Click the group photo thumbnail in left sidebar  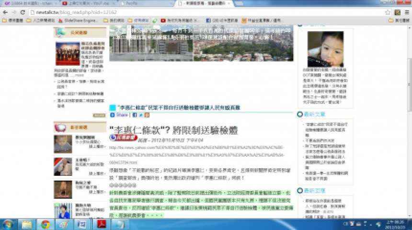click(68, 54)
